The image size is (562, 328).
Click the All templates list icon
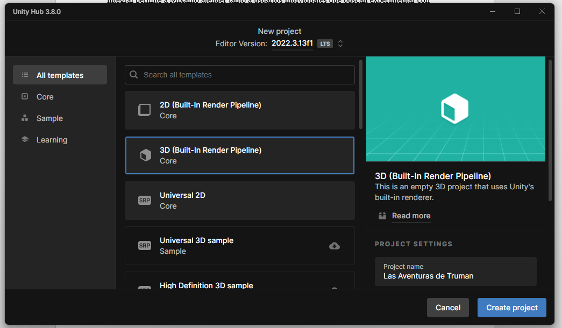tap(25, 75)
